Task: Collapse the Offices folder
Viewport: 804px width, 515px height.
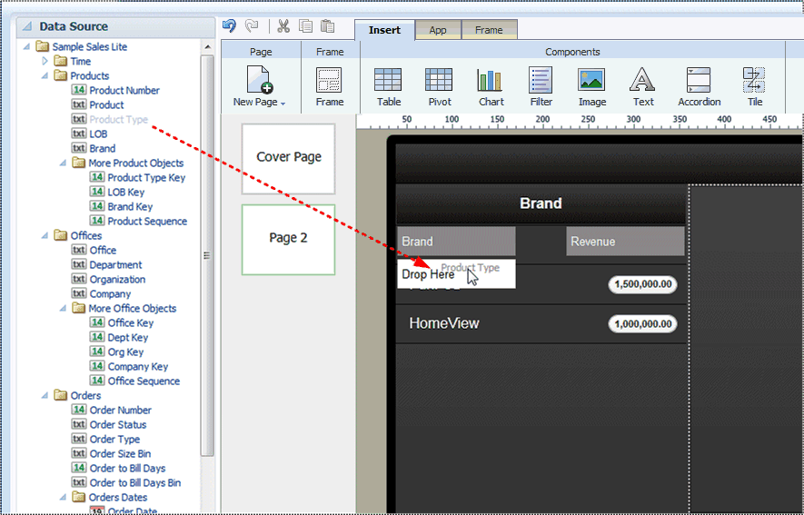Action: click(45, 235)
